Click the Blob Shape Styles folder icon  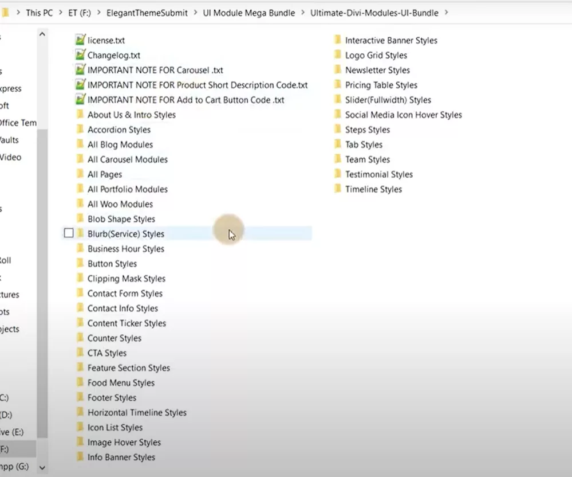pyautogui.click(x=80, y=219)
